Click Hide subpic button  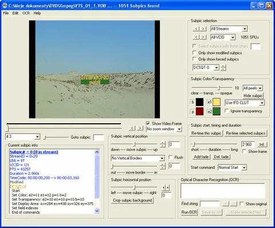pos(253,96)
